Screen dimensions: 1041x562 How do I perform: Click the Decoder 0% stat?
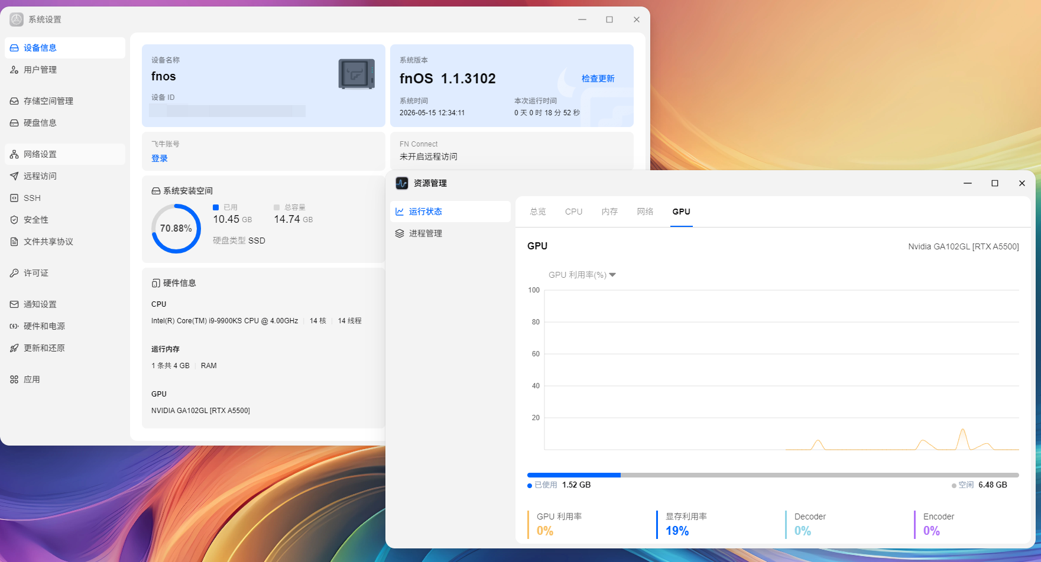(x=810, y=524)
